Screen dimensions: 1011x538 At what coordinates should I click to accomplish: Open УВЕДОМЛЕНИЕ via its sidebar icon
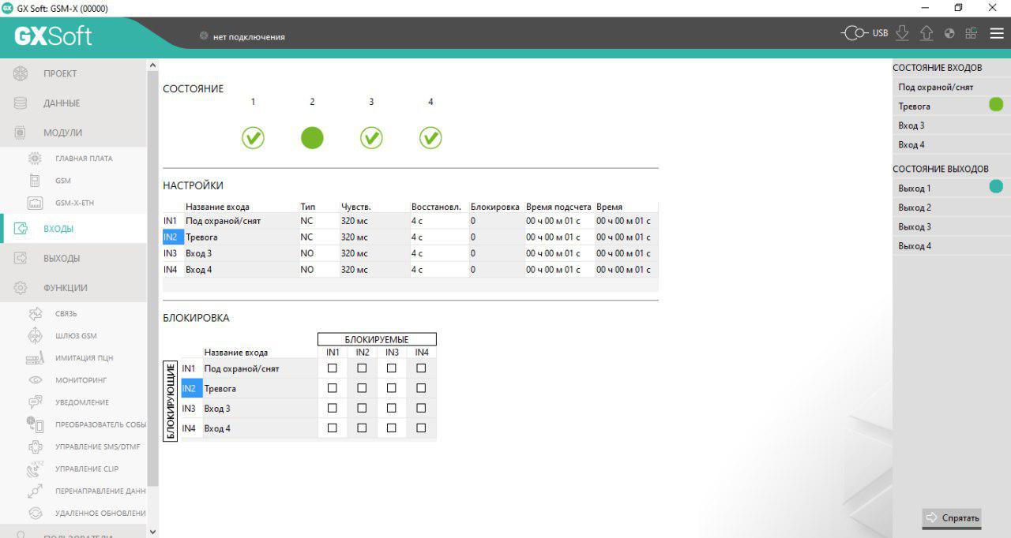click(x=35, y=402)
